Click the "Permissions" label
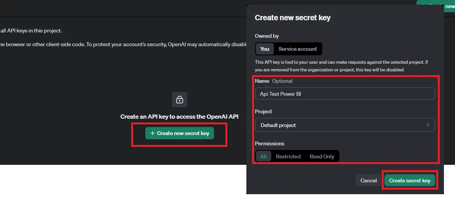Screen dimensions: 455x198 pos(270,143)
